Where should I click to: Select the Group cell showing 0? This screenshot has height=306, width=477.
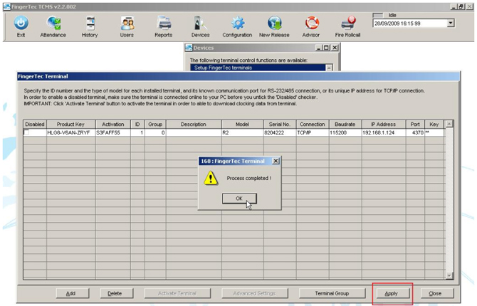[x=155, y=132]
